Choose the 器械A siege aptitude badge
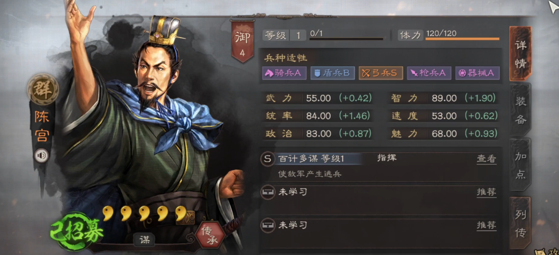Image resolution: width=559 pixels, height=255 pixels. point(477,73)
